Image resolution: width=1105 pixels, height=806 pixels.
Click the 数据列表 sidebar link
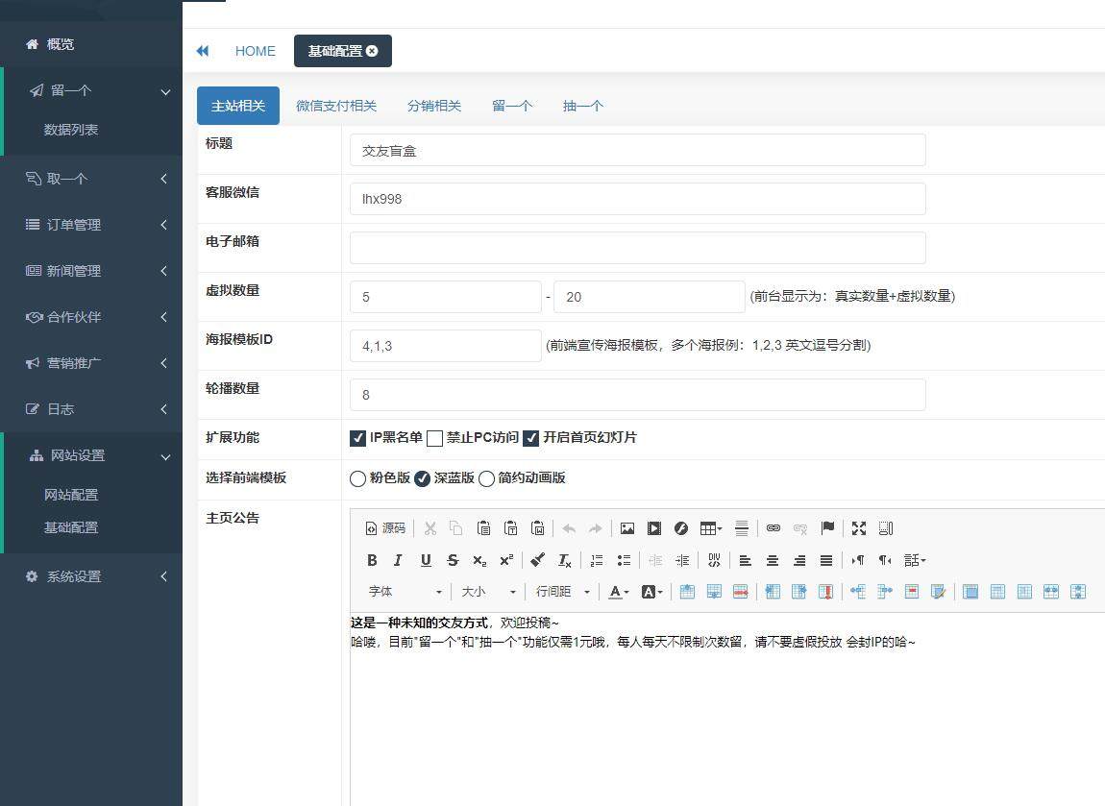[x=71, y=130]
